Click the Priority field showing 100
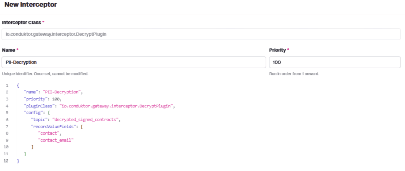The height and width of the screenshot is (171, 405). point(335,62)
